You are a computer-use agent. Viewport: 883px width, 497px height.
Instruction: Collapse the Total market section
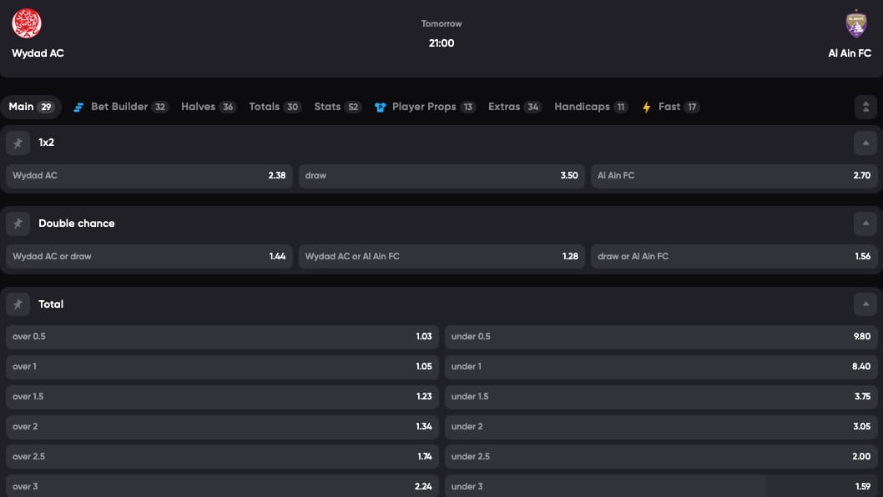[x=865, y=304]
